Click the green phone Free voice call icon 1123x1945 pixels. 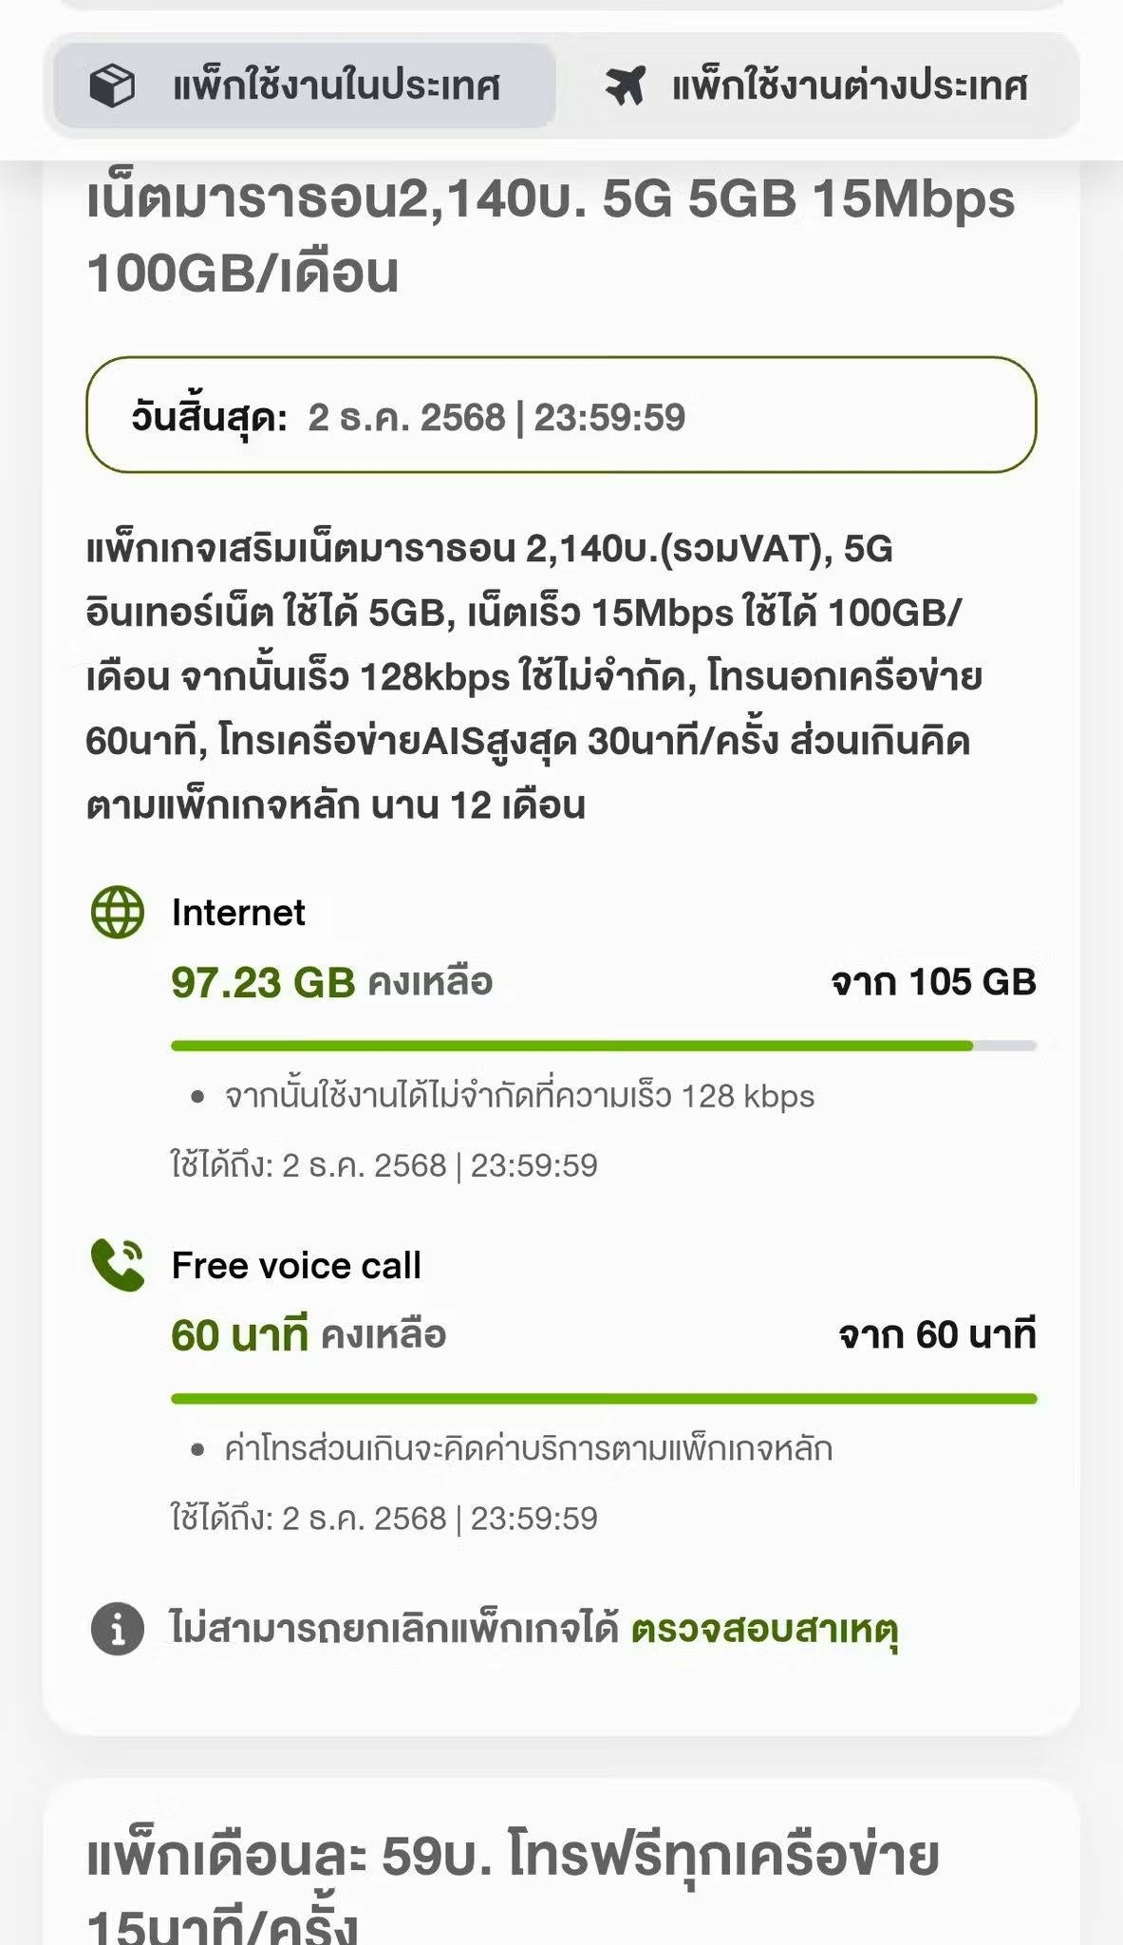(118, 1265)
